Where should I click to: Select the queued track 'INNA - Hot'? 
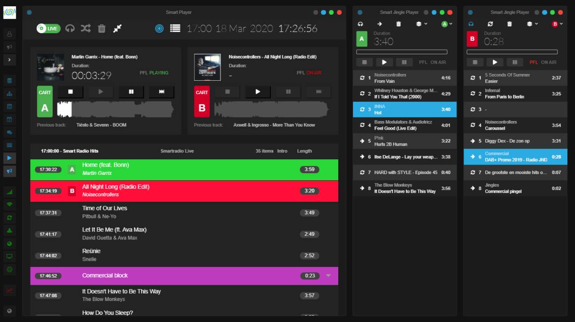coord(404,109)
